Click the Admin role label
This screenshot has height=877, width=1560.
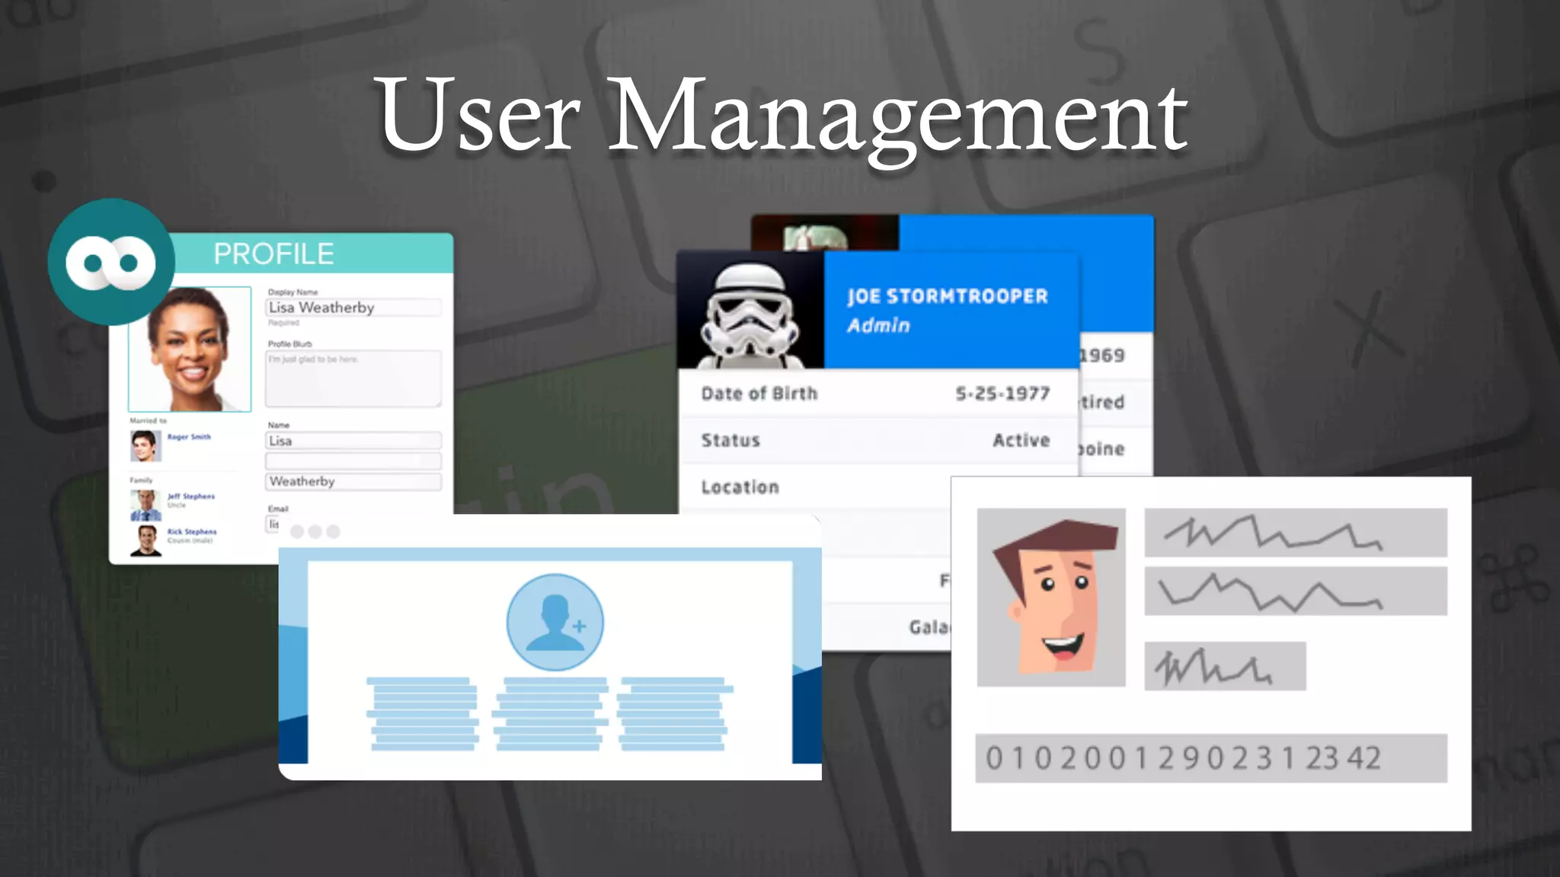point(879,326)
